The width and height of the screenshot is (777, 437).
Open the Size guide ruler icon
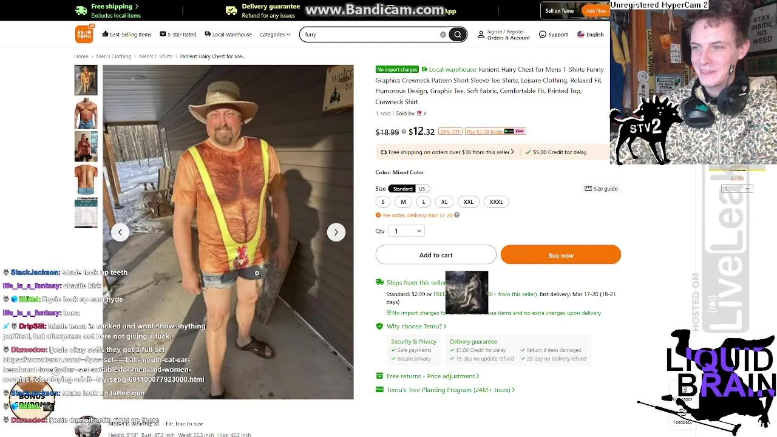588,189
